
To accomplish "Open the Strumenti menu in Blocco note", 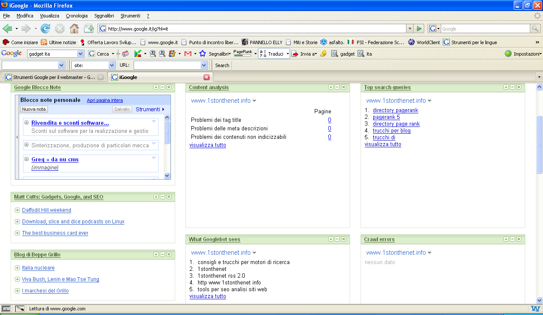I will tap(150, 109).
